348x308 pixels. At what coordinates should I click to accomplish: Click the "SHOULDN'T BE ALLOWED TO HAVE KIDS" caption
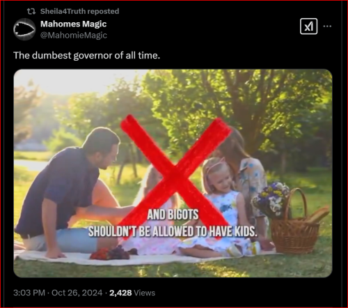(x=173, y=231)
